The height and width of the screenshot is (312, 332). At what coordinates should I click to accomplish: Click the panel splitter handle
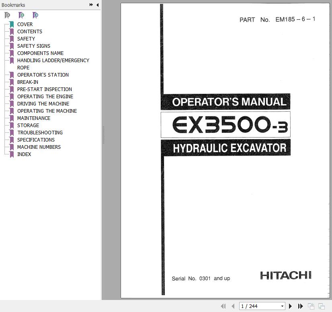pyautogui.click(x=103, y=135)
